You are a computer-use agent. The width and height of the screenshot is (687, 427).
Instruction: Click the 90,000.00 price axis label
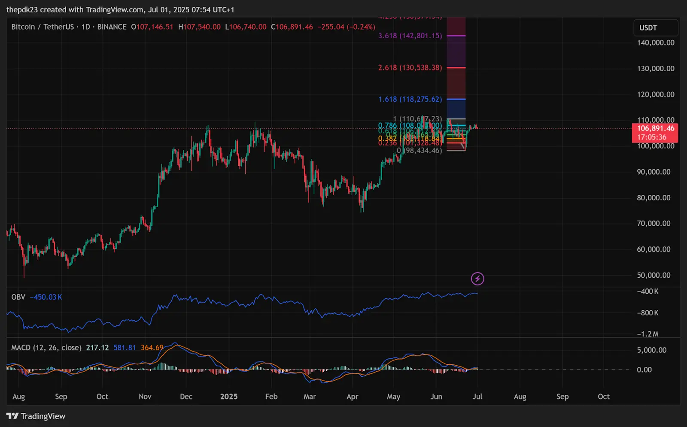click(654, 172)
